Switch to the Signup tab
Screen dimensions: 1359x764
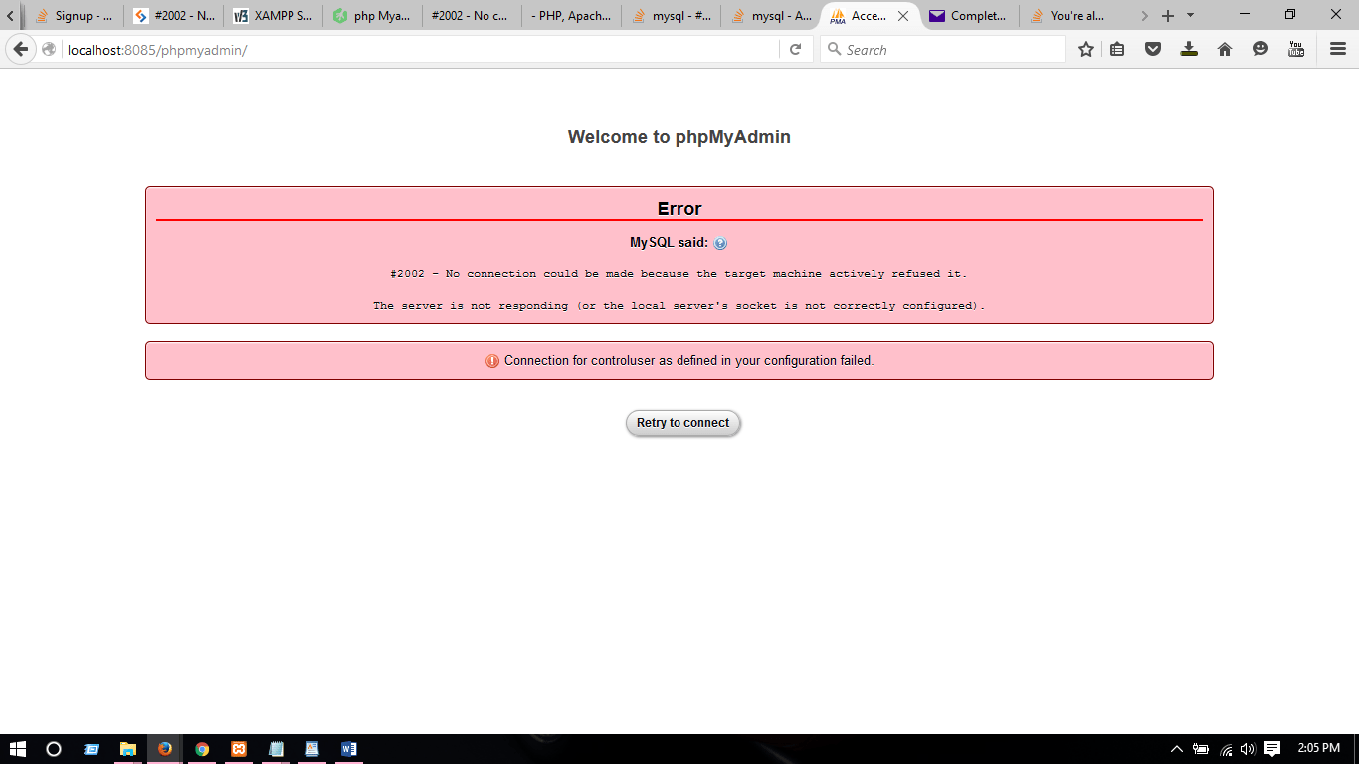[74, 16]
